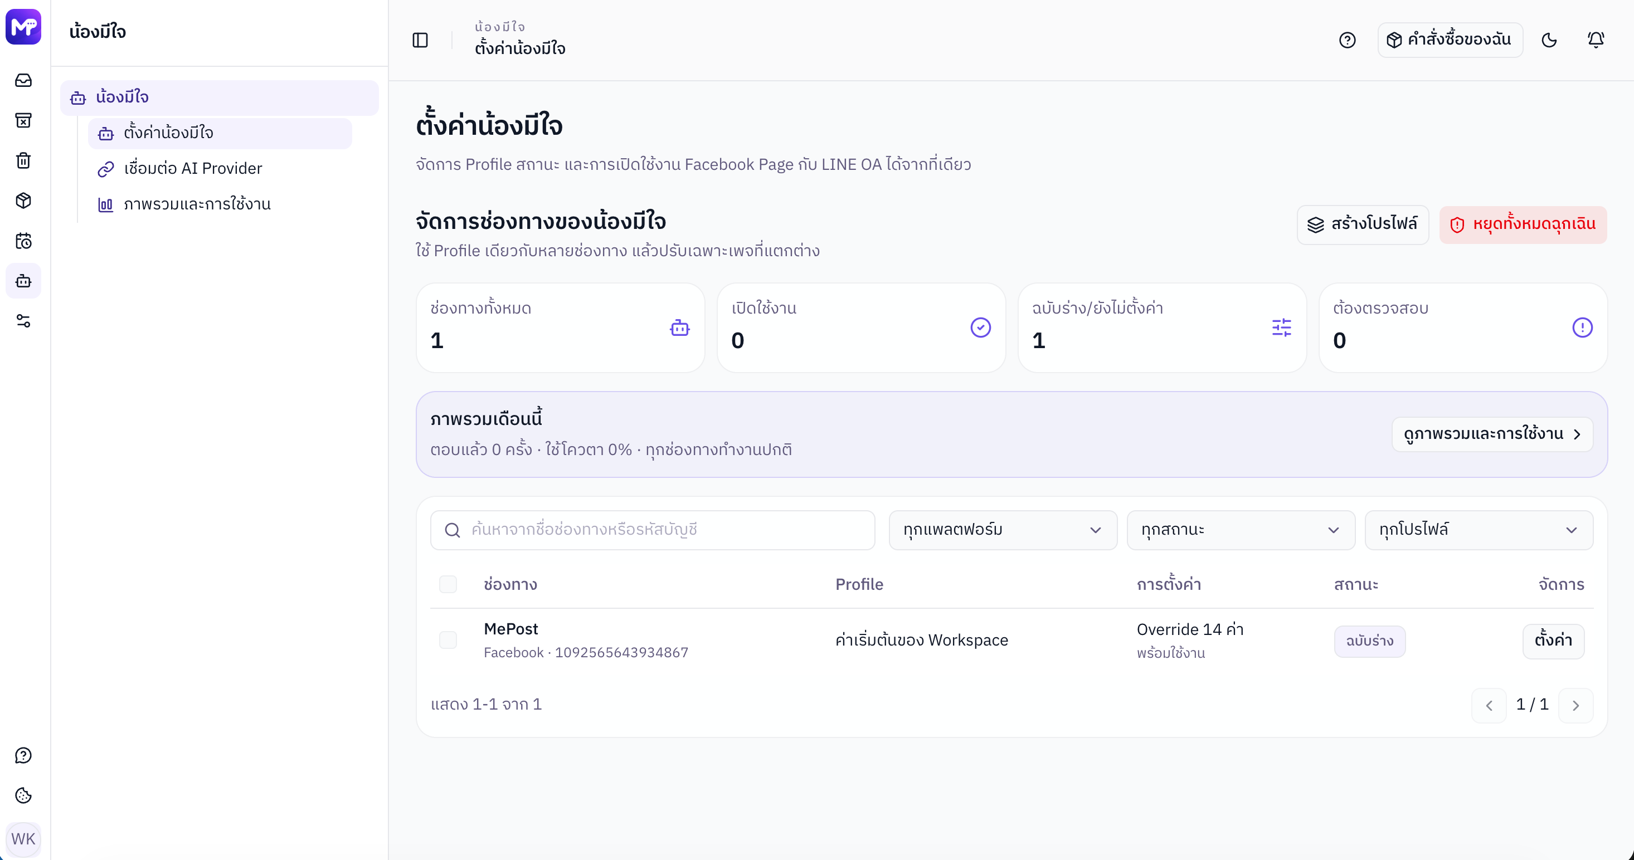Open the notifications bell icon
The width and height of the screenshot is (1634, 860).
(1596, 40)
